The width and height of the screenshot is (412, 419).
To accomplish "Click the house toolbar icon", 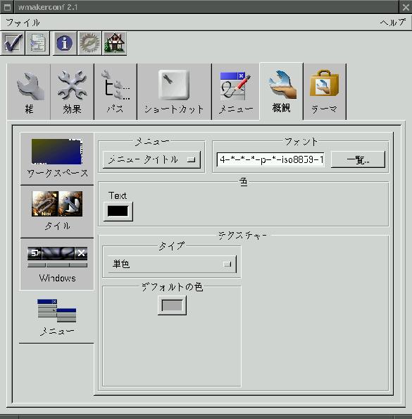I will [114, 43].
